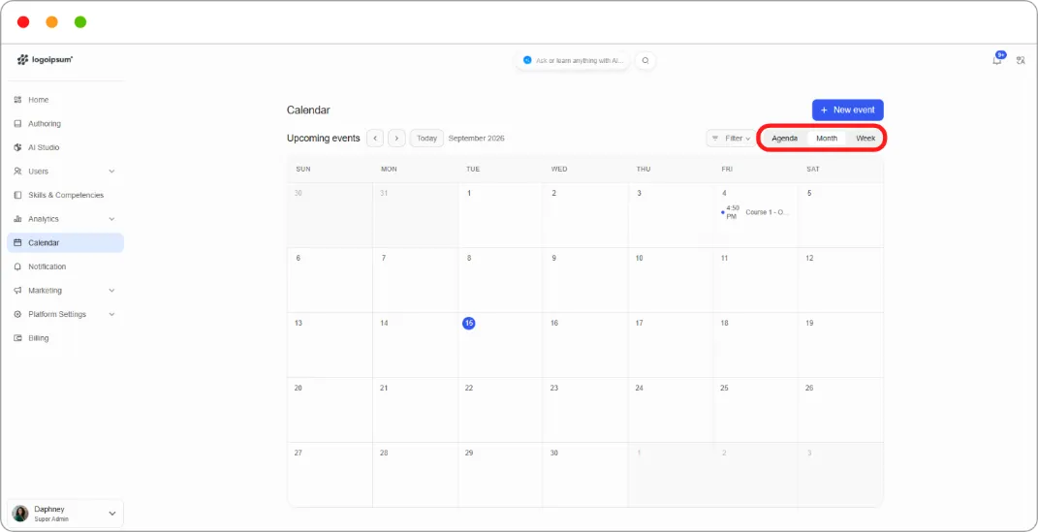Switch to Agenda view
Viewport: 1038px width, 532px height.
point(784,139)
